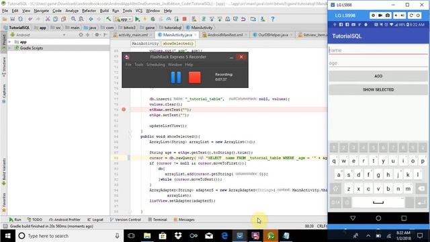Screen dimensions: 430x242
Task: Click the video record icon in LG LS998
Action: click(380, 15)
